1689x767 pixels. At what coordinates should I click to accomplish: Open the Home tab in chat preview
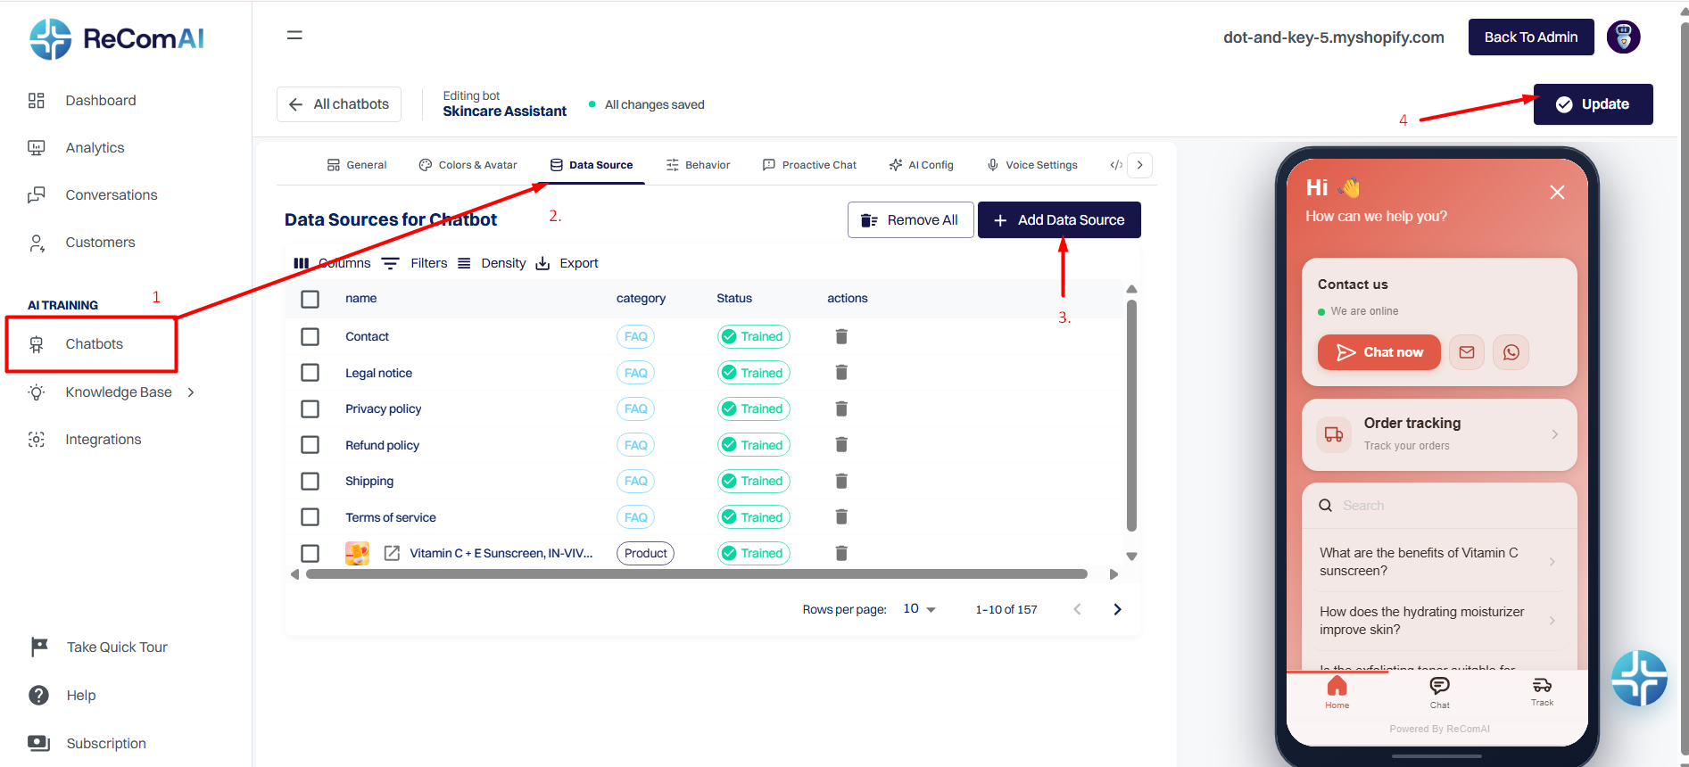1337,692
